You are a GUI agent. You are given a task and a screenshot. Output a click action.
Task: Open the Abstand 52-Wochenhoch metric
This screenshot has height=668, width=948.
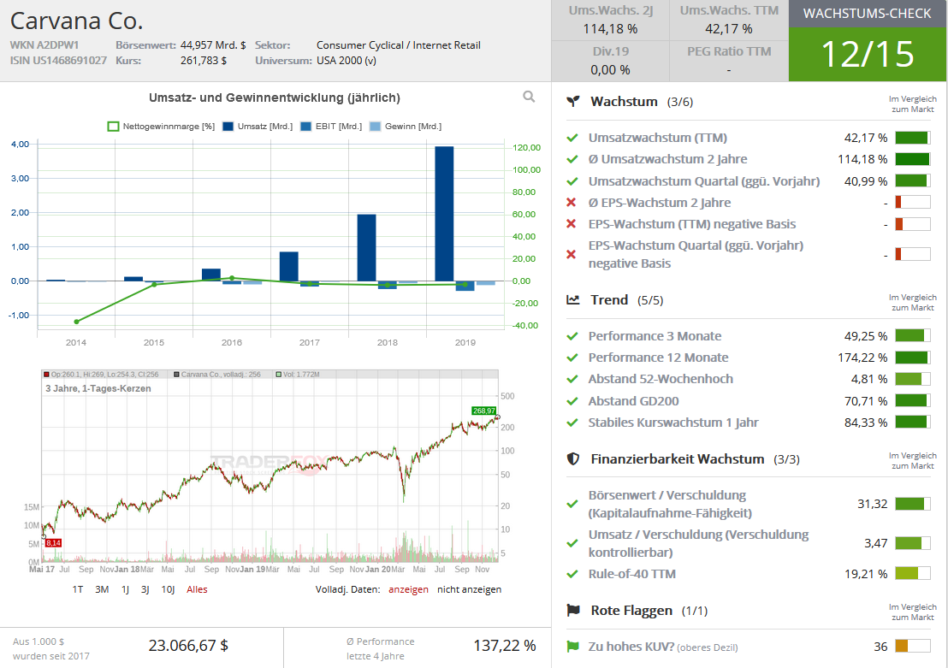tap(661, 379)
